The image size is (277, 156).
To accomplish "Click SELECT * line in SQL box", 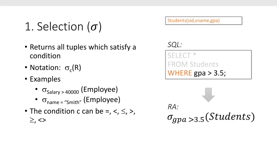I will point(182,56).
